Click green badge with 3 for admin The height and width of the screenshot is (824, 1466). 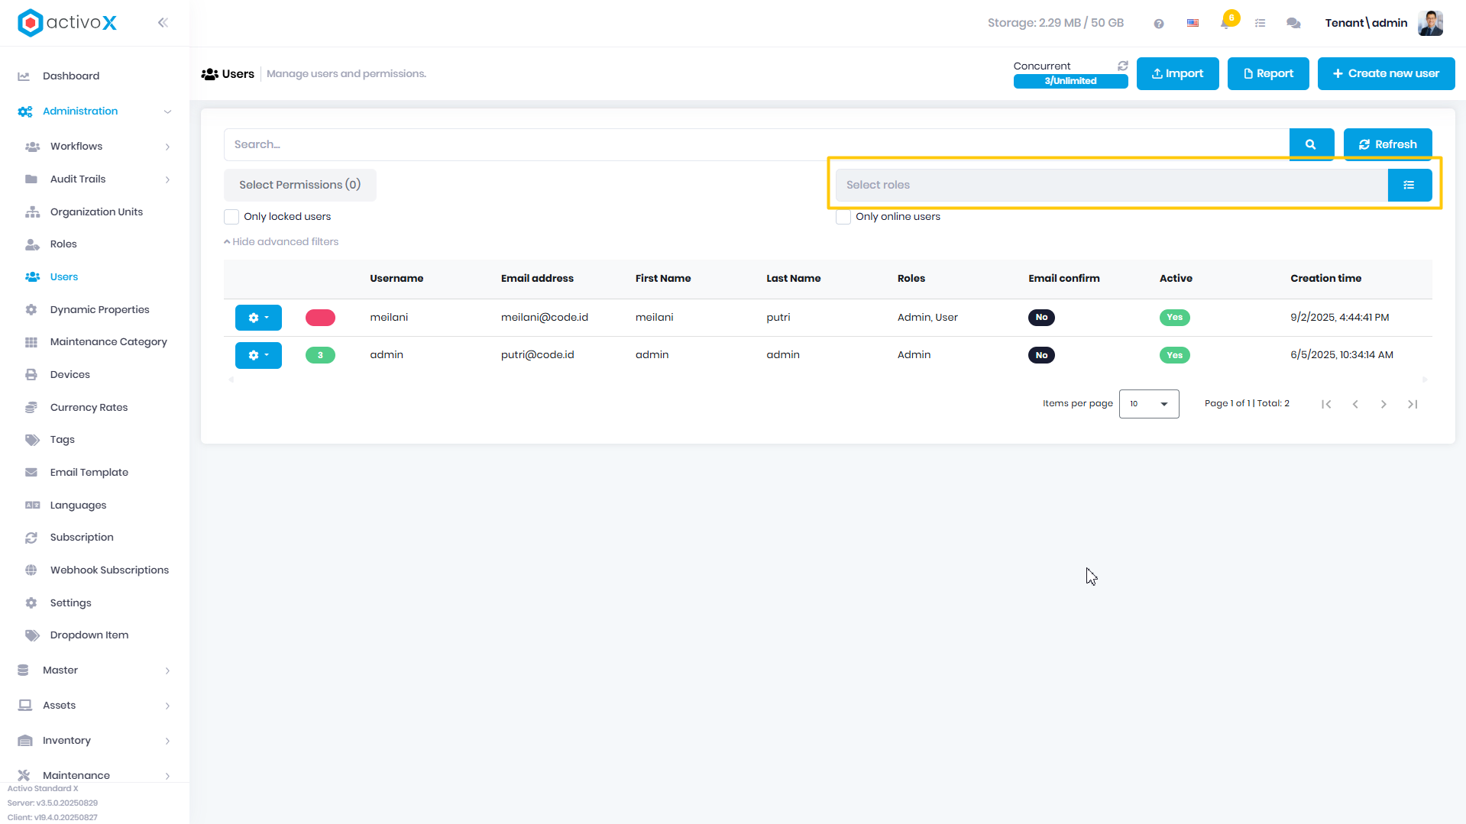[x=320, y=355]
